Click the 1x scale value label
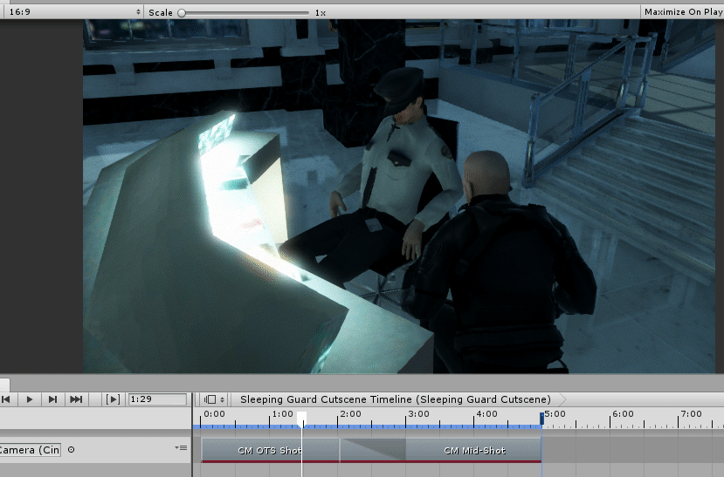 pyautogui.click(x=321, y=13)
